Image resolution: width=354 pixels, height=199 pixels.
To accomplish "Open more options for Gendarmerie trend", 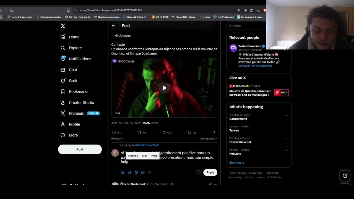I will coord(287,116).
